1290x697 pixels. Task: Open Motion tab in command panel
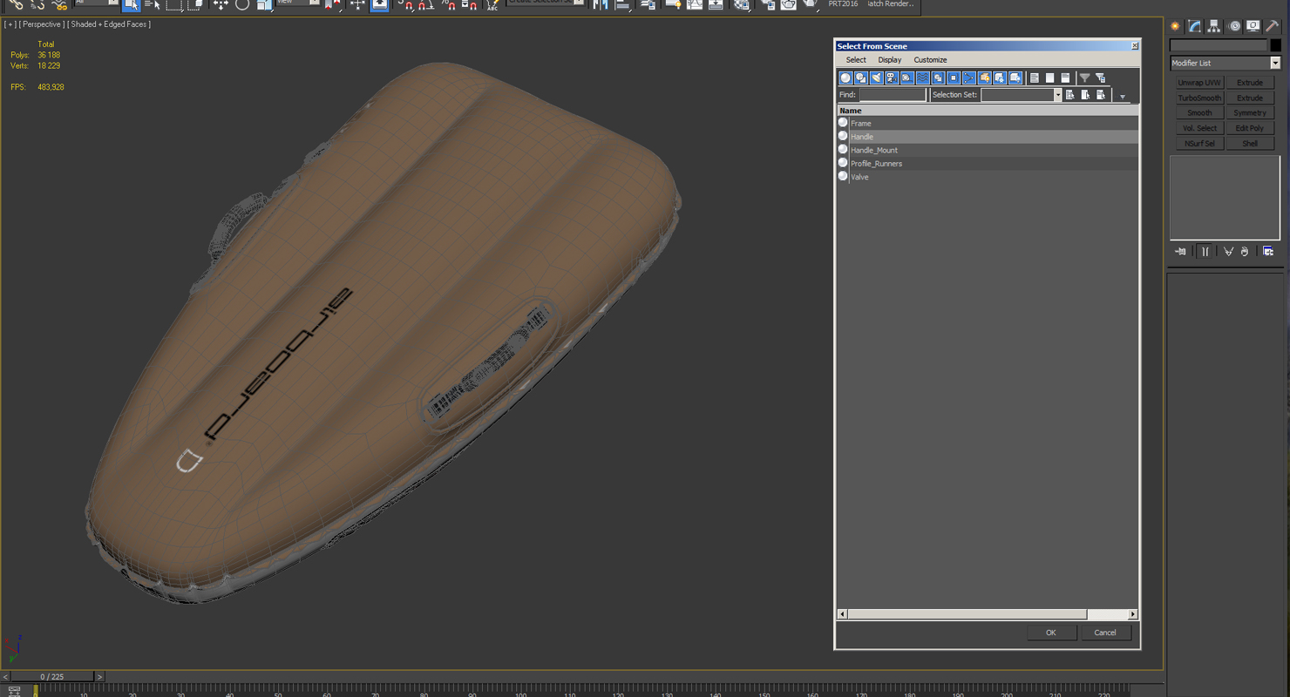pyautogui.click(x=1234, y=26)
